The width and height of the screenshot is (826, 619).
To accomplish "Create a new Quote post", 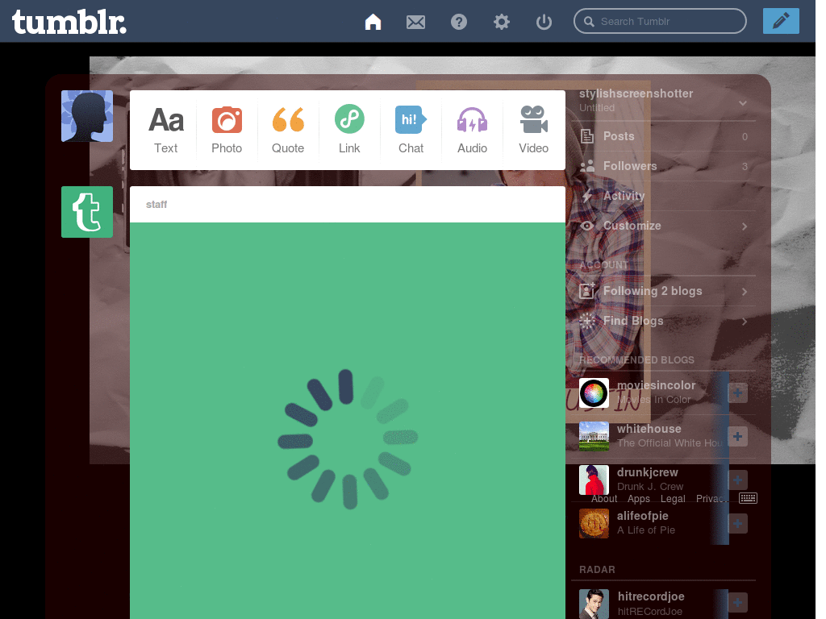I will (288, 130).
